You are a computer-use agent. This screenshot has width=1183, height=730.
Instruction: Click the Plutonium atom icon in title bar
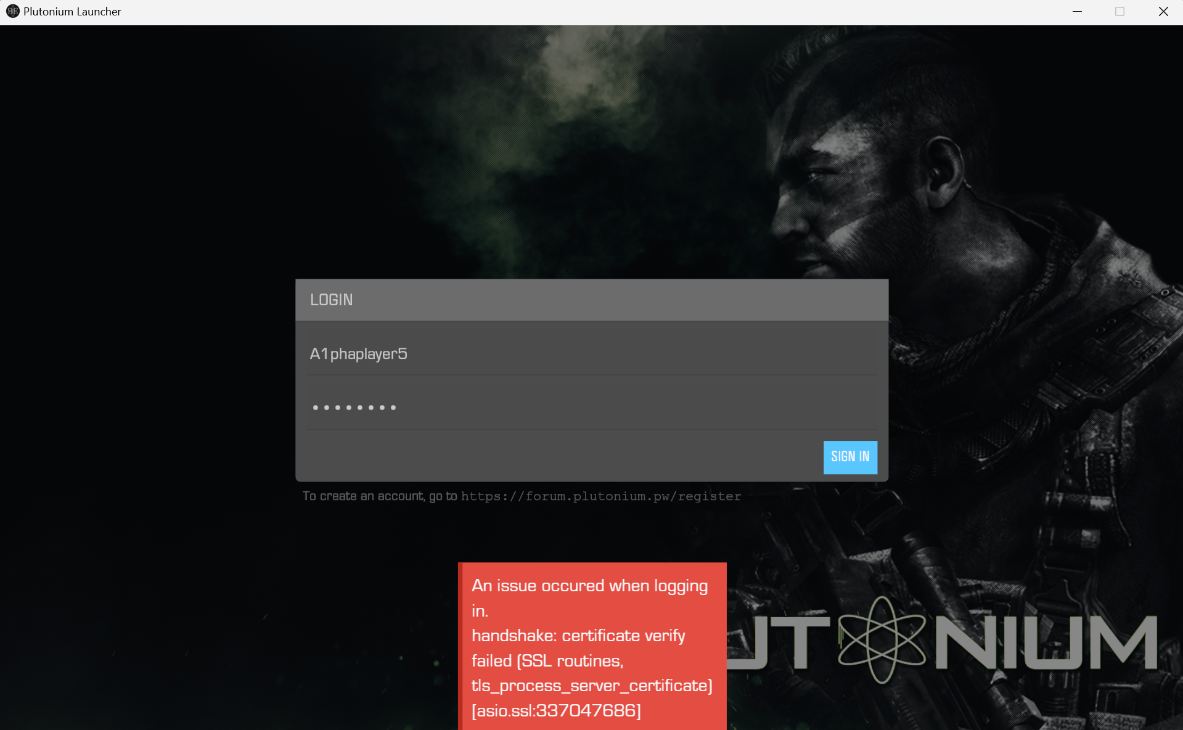pyautogui.click(x=12, y=11)
